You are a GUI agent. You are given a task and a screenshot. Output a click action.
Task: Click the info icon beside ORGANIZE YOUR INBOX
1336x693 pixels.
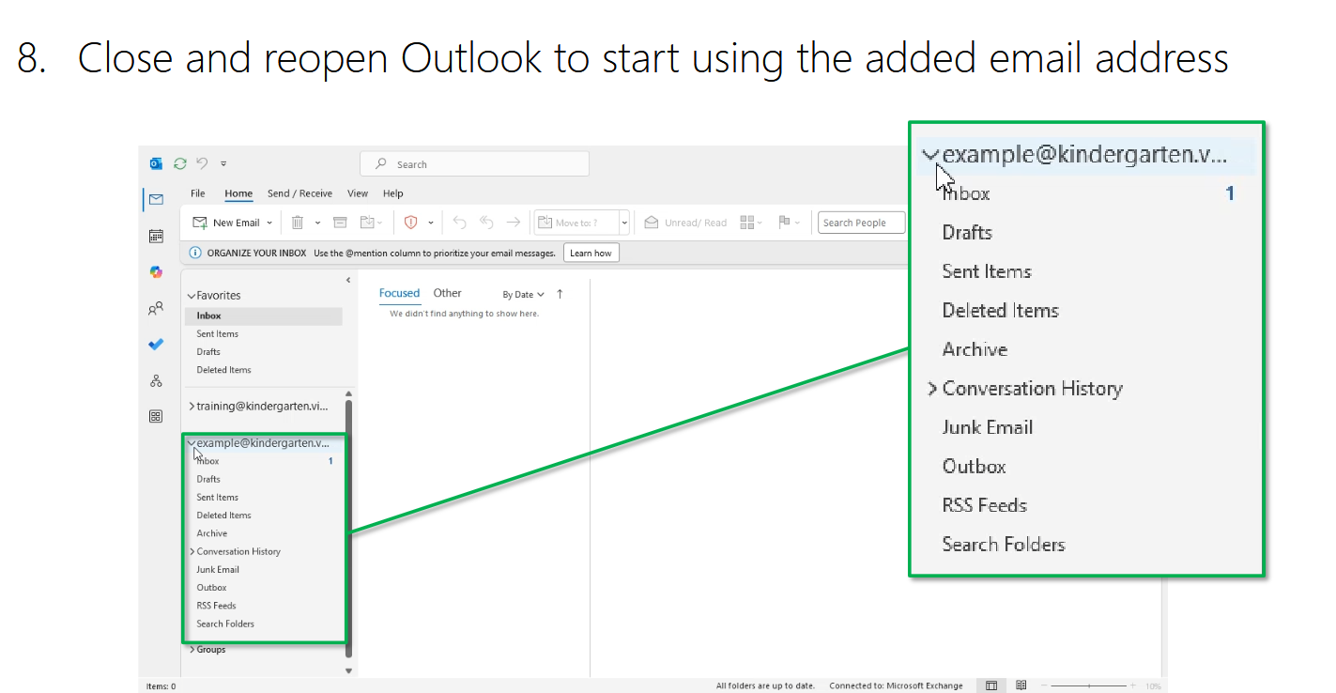click(195, 253)
